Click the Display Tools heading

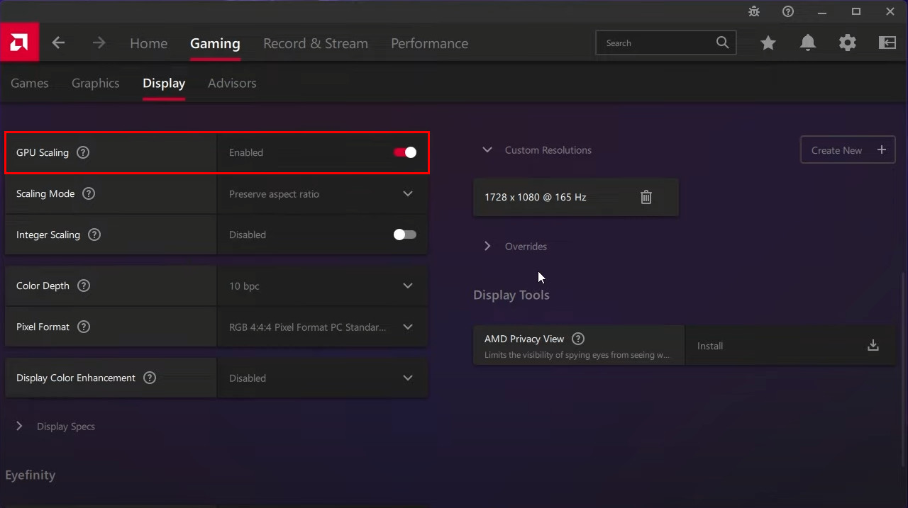[511, 295]
